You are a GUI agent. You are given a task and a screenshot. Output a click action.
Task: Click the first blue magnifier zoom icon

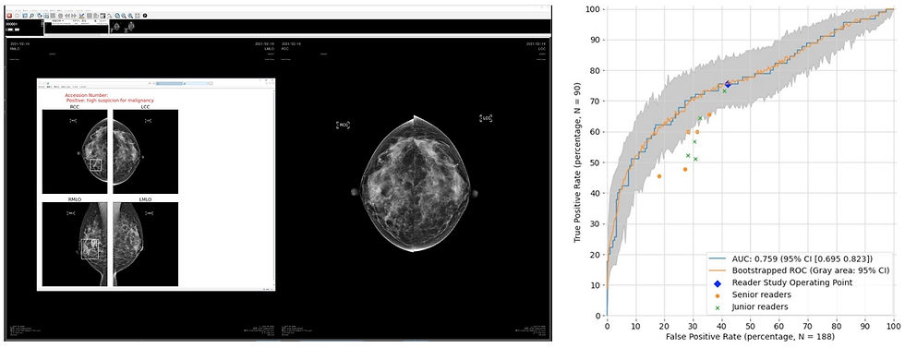coord(117,16)
